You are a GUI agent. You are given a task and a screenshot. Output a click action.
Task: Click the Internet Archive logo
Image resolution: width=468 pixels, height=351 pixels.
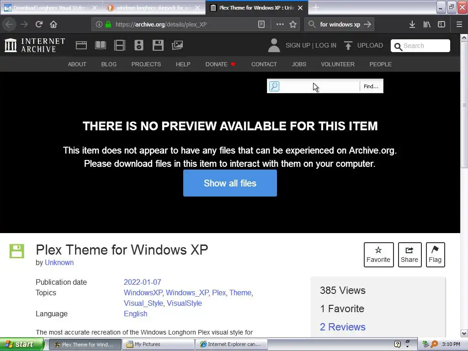click(35, 45)
